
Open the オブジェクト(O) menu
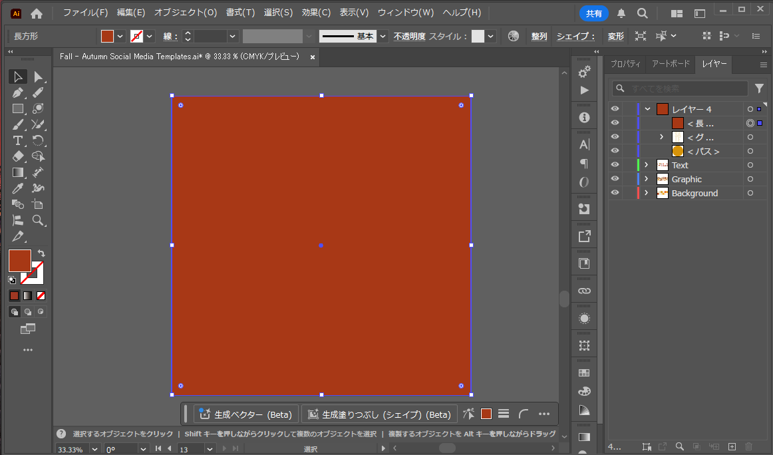click(186, 13)
